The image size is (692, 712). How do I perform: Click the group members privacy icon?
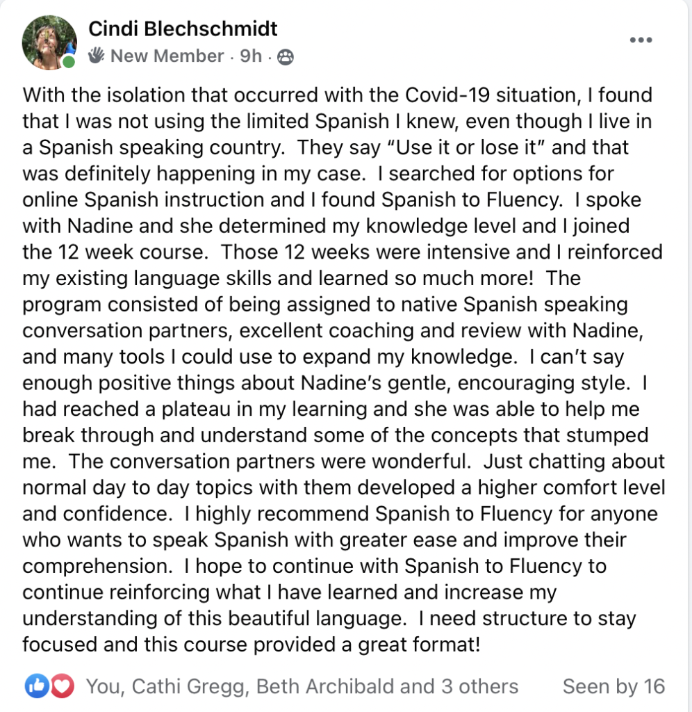(x=286, y=57)
